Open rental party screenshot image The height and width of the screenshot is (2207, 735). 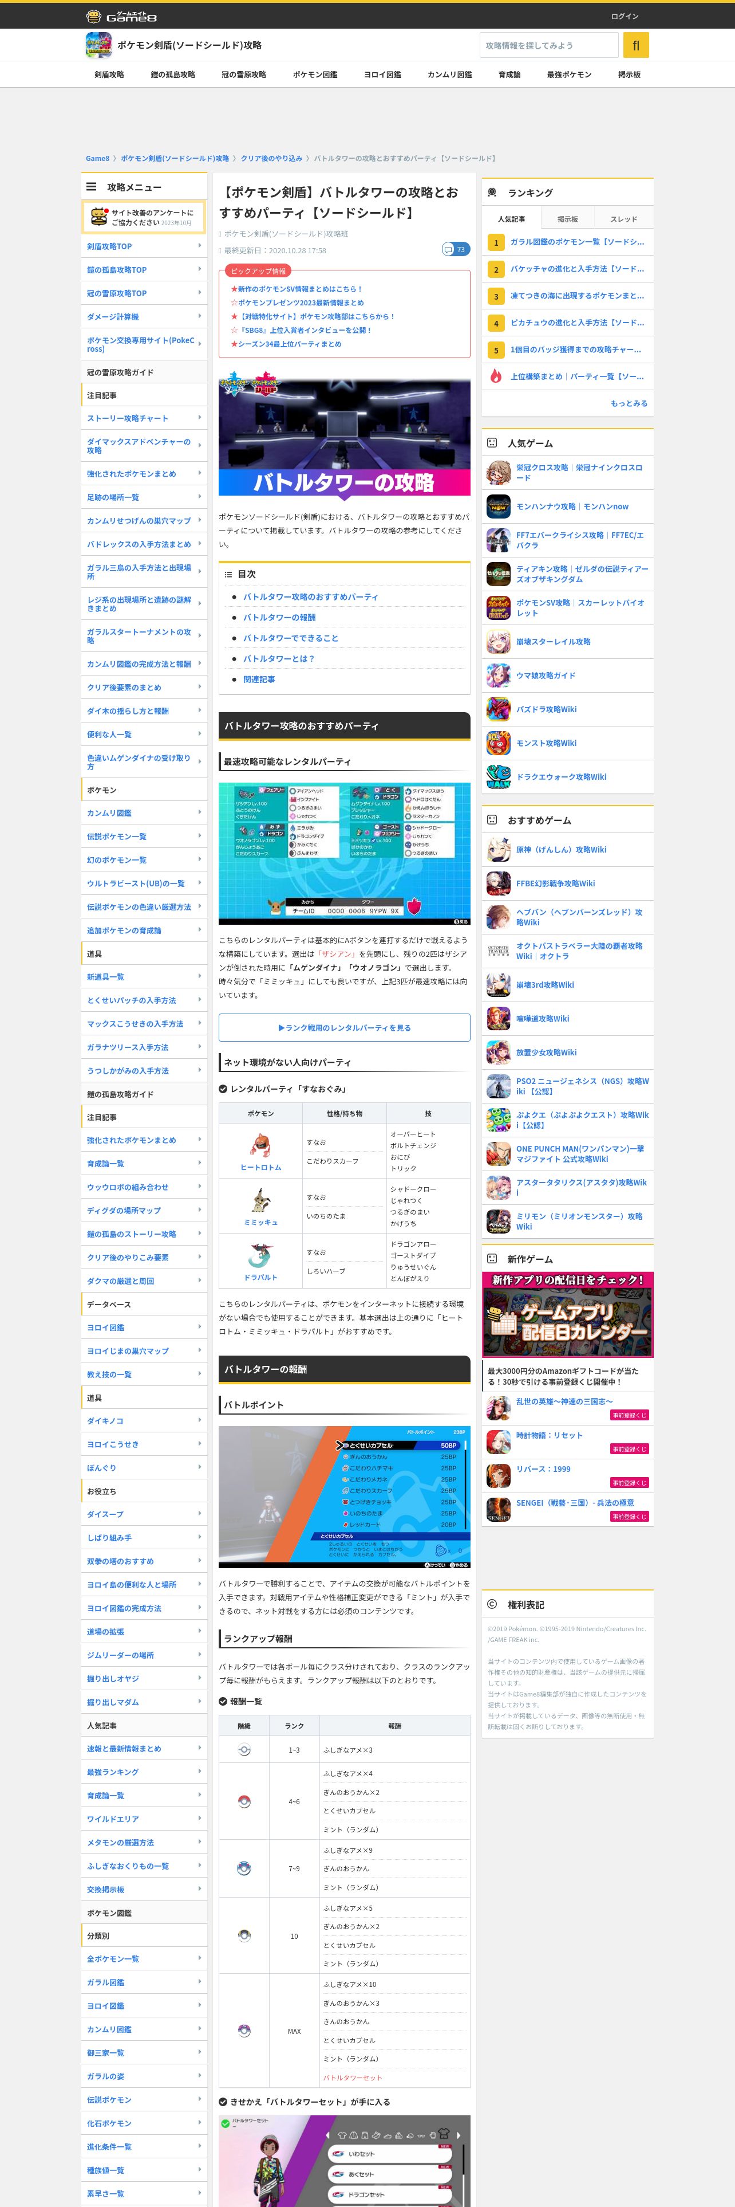[344, 853]
